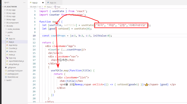Open Counter.js file
This screenshot has width=187, height=104.
coord(13,48)
